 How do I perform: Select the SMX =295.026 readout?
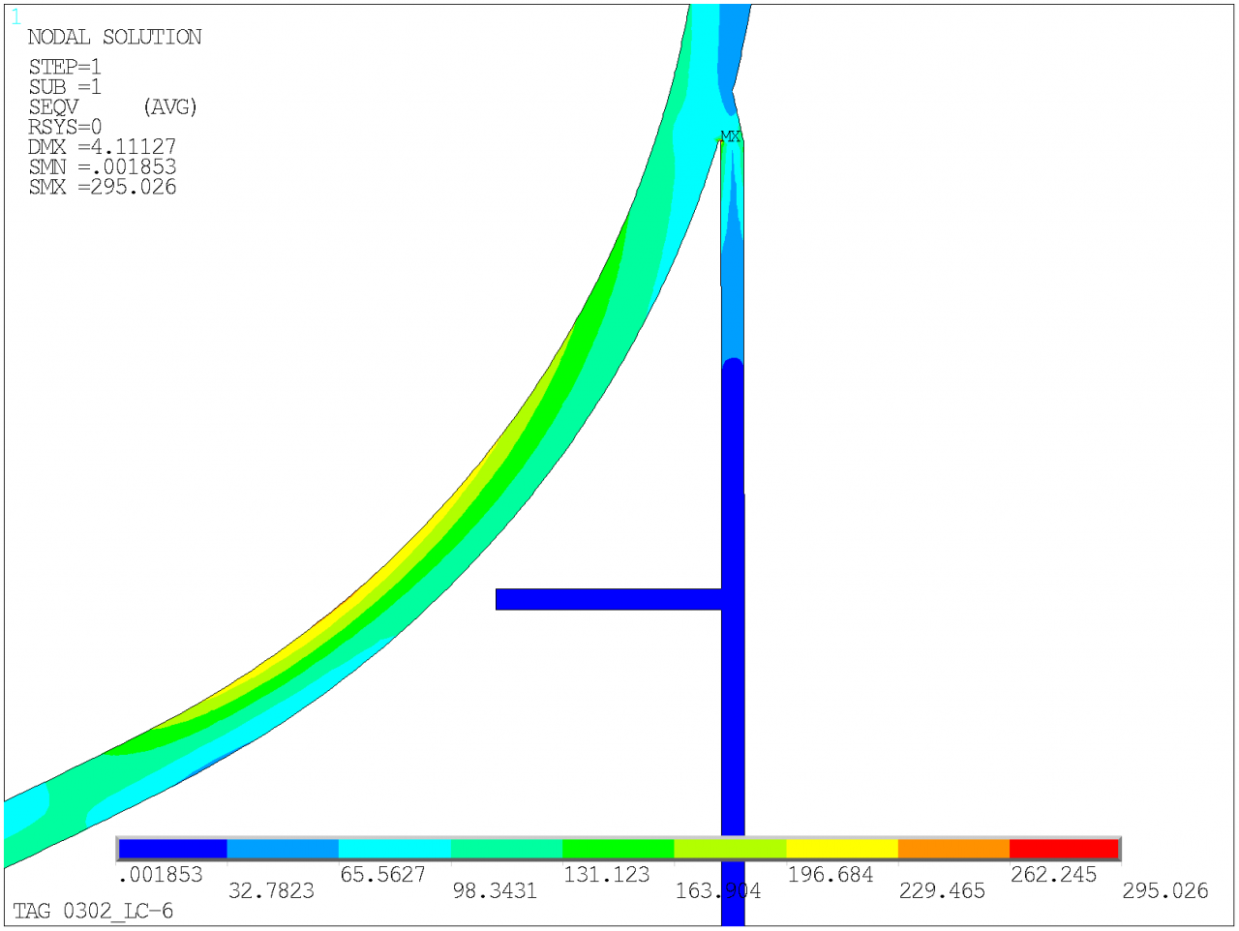coord(103,187)
